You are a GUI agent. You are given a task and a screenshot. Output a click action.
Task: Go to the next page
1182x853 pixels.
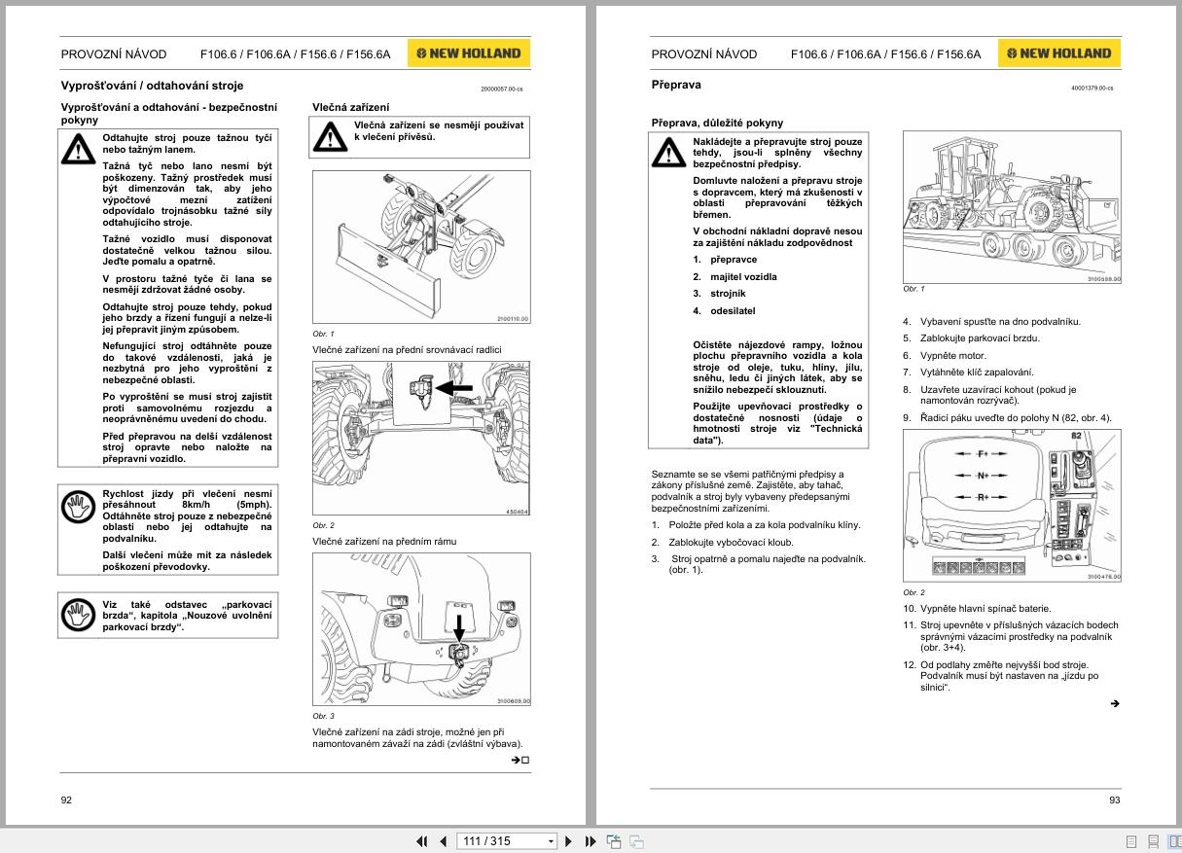pos(569,841)
